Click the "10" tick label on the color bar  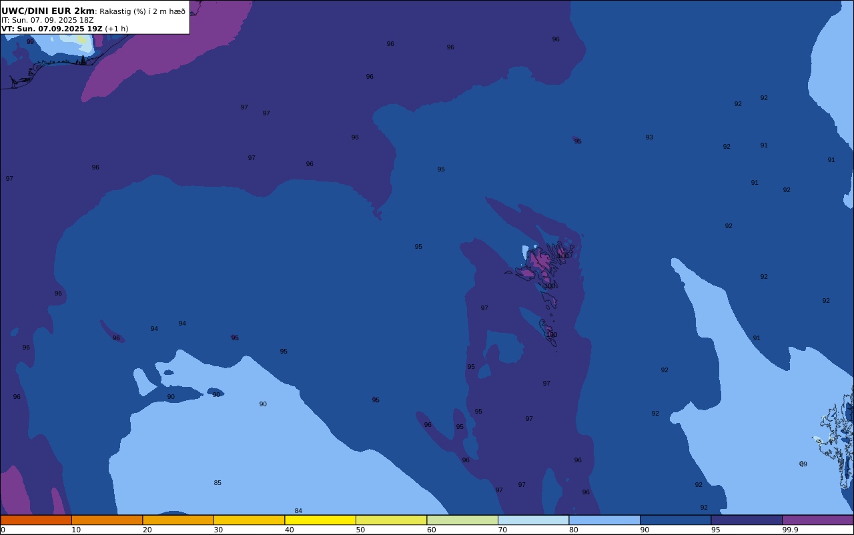76,530
